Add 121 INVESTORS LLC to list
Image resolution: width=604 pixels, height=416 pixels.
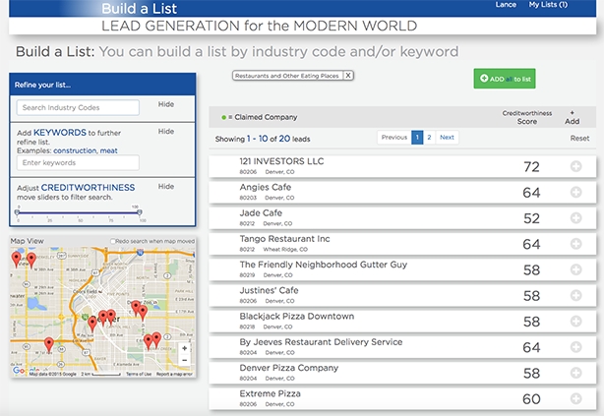pos(575,166)
